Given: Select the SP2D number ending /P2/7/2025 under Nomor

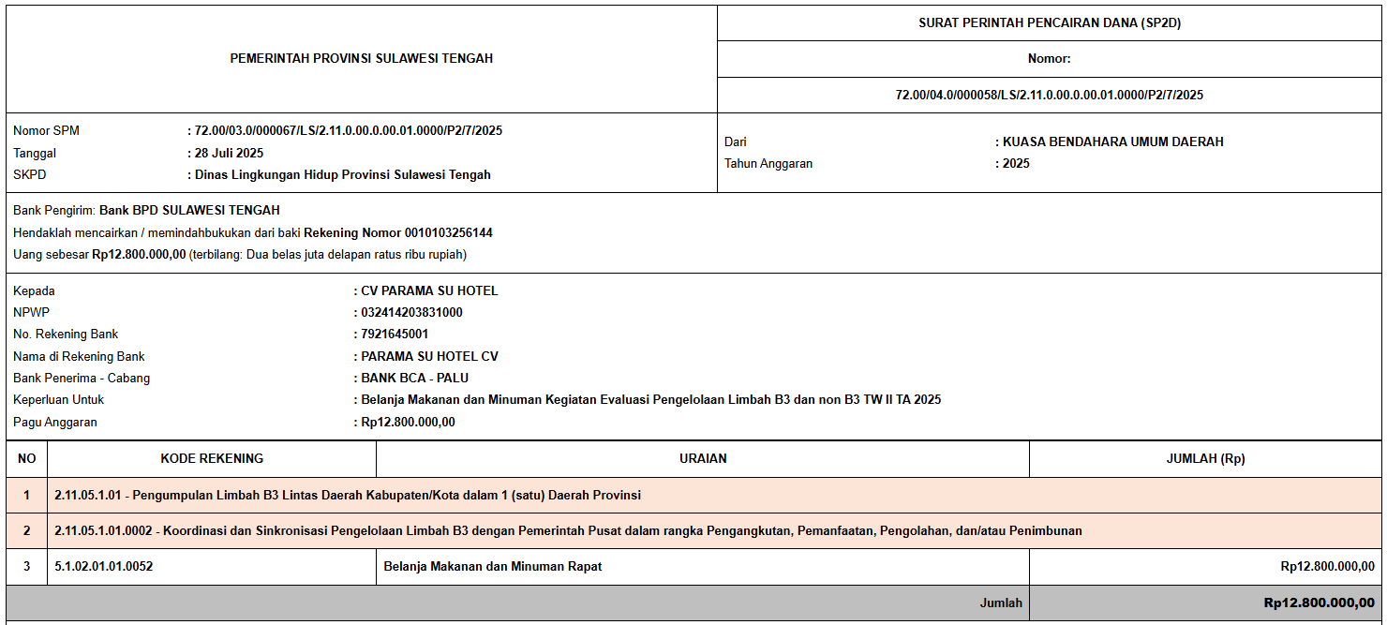Looking at the screenshot, I should point(1050,95).
